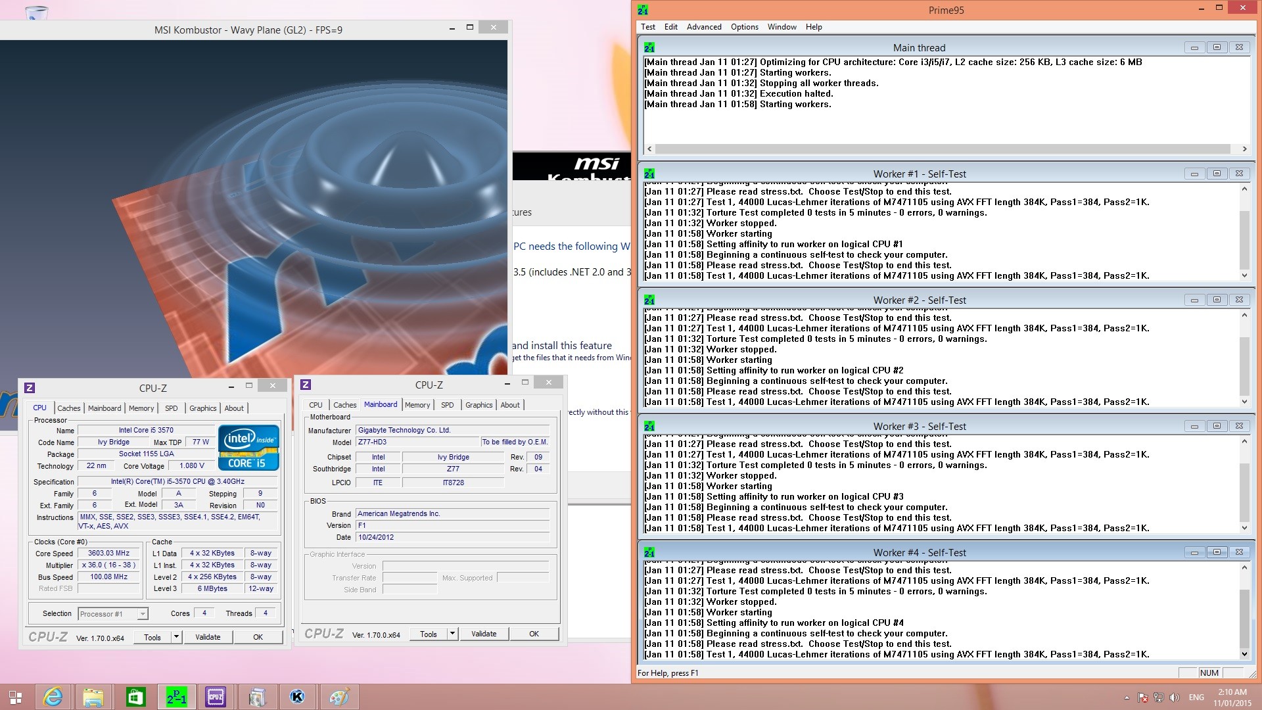This screenshot has width=1262, height=710.
Task: Click OK in left CPU-Z
Action: tap(258, 637)
